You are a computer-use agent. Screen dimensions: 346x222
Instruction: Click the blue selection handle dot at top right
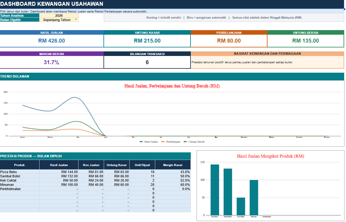click(x=344, y=9)
